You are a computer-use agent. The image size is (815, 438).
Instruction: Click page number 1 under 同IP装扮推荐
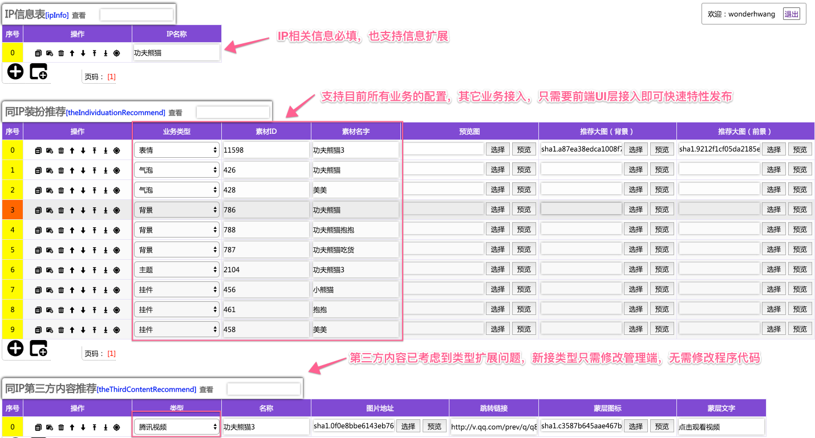(x=112, y=353)
